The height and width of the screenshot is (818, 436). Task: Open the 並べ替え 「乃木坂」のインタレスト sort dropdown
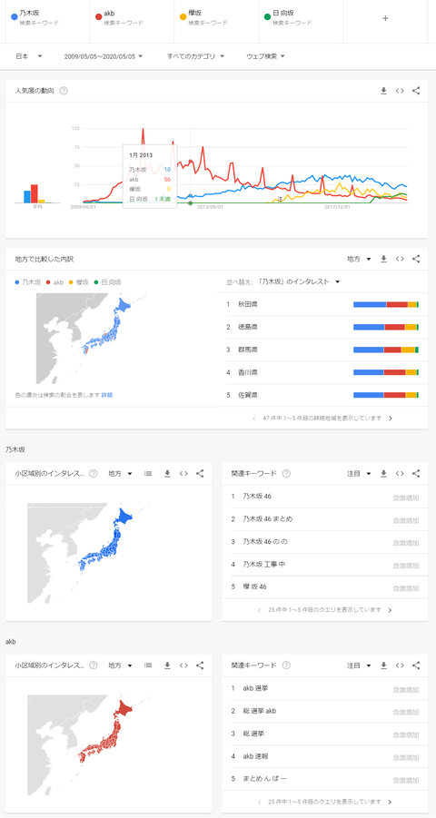(x=299, y=281)
